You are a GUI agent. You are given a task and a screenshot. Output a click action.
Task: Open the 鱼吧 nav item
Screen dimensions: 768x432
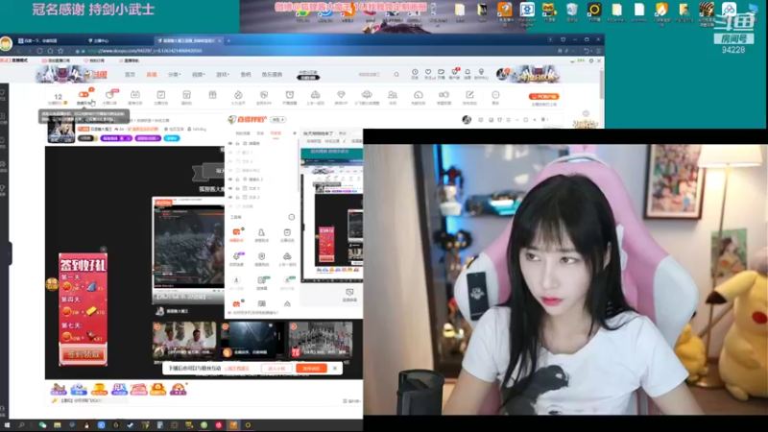[x=246, y=75]
